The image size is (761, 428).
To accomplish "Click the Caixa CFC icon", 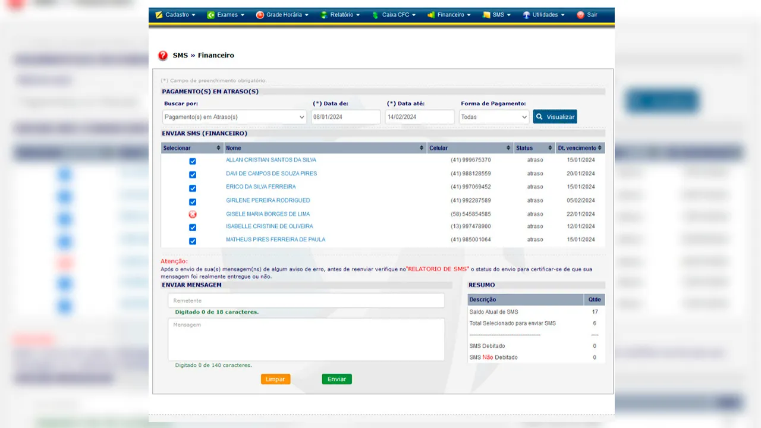I will (375, 15).
